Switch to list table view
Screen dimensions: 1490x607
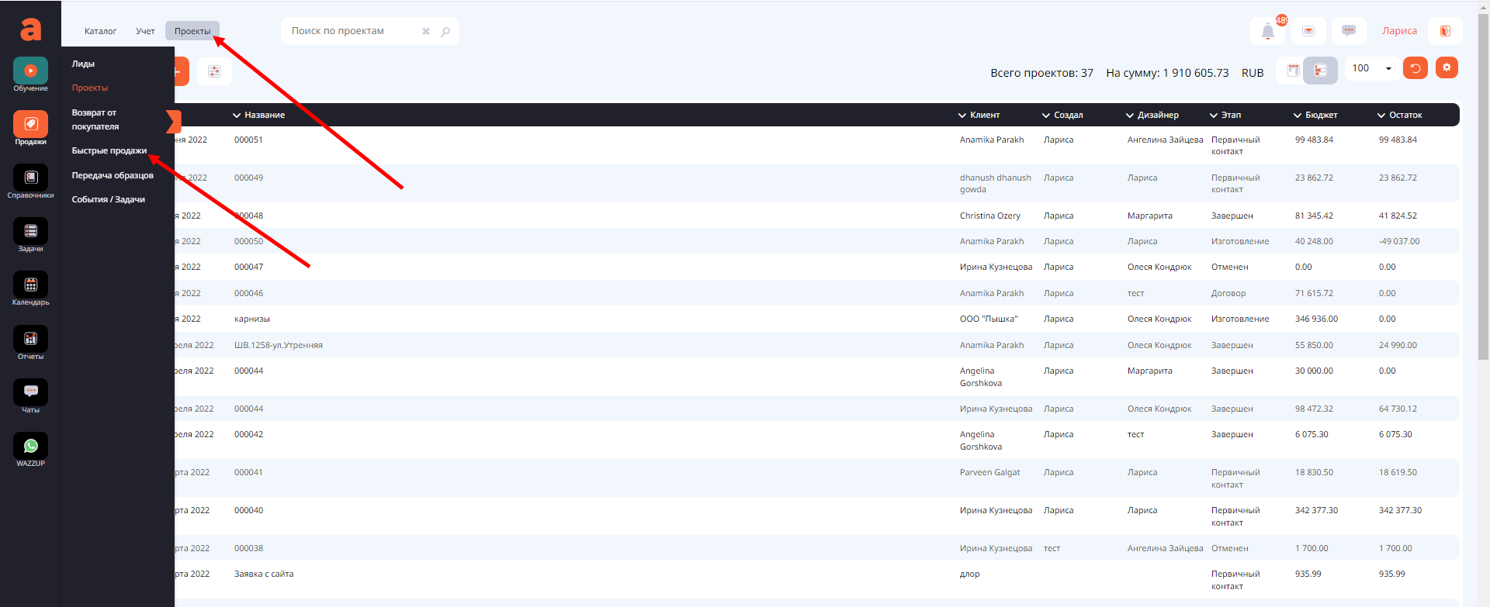tap(1320, 70)
